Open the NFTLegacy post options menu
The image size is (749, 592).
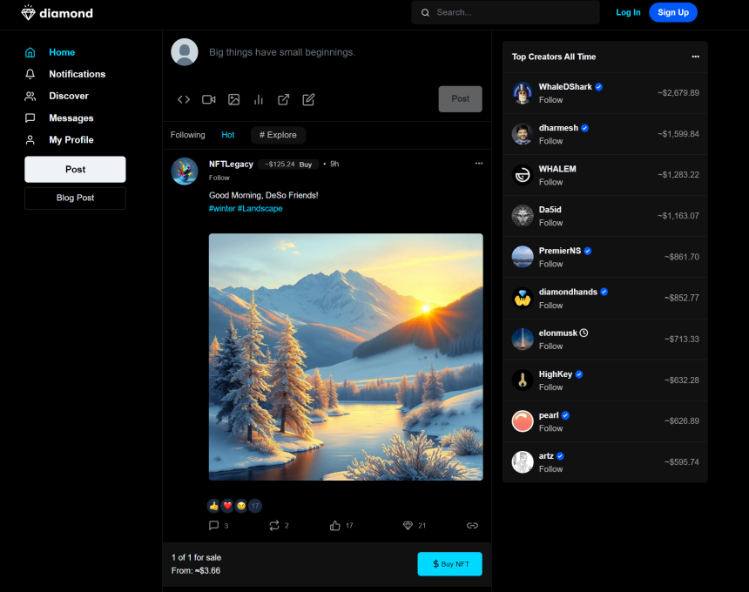(x=479, y=164)
